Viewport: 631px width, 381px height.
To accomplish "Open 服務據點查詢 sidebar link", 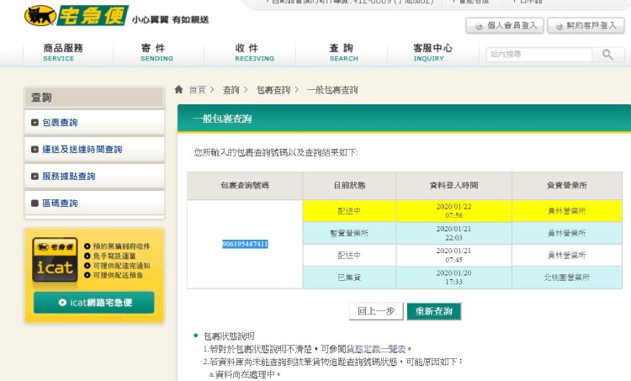I will coord(69,177).
